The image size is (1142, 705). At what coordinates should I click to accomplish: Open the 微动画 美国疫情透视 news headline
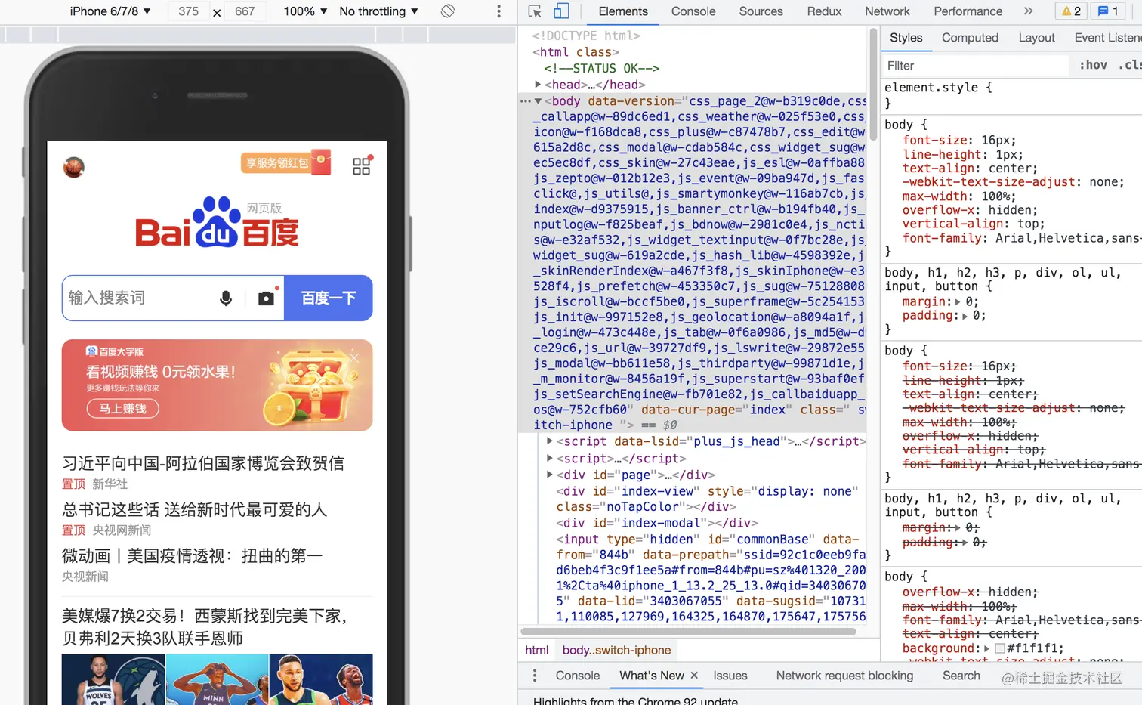tap(193, 556)
